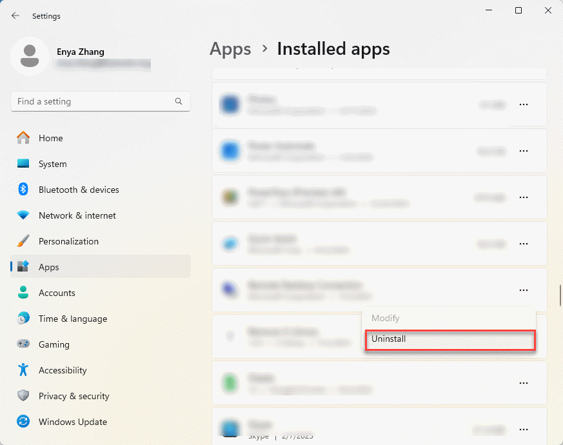Viewport: 563px width, 445px height.
Task: Click the back arrow in the title bar
Action: pos(15,15)
